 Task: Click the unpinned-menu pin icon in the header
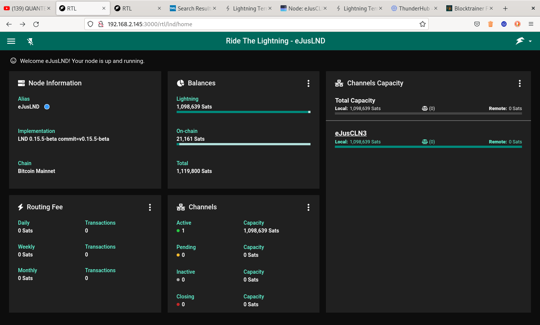[x=30, y=41]
